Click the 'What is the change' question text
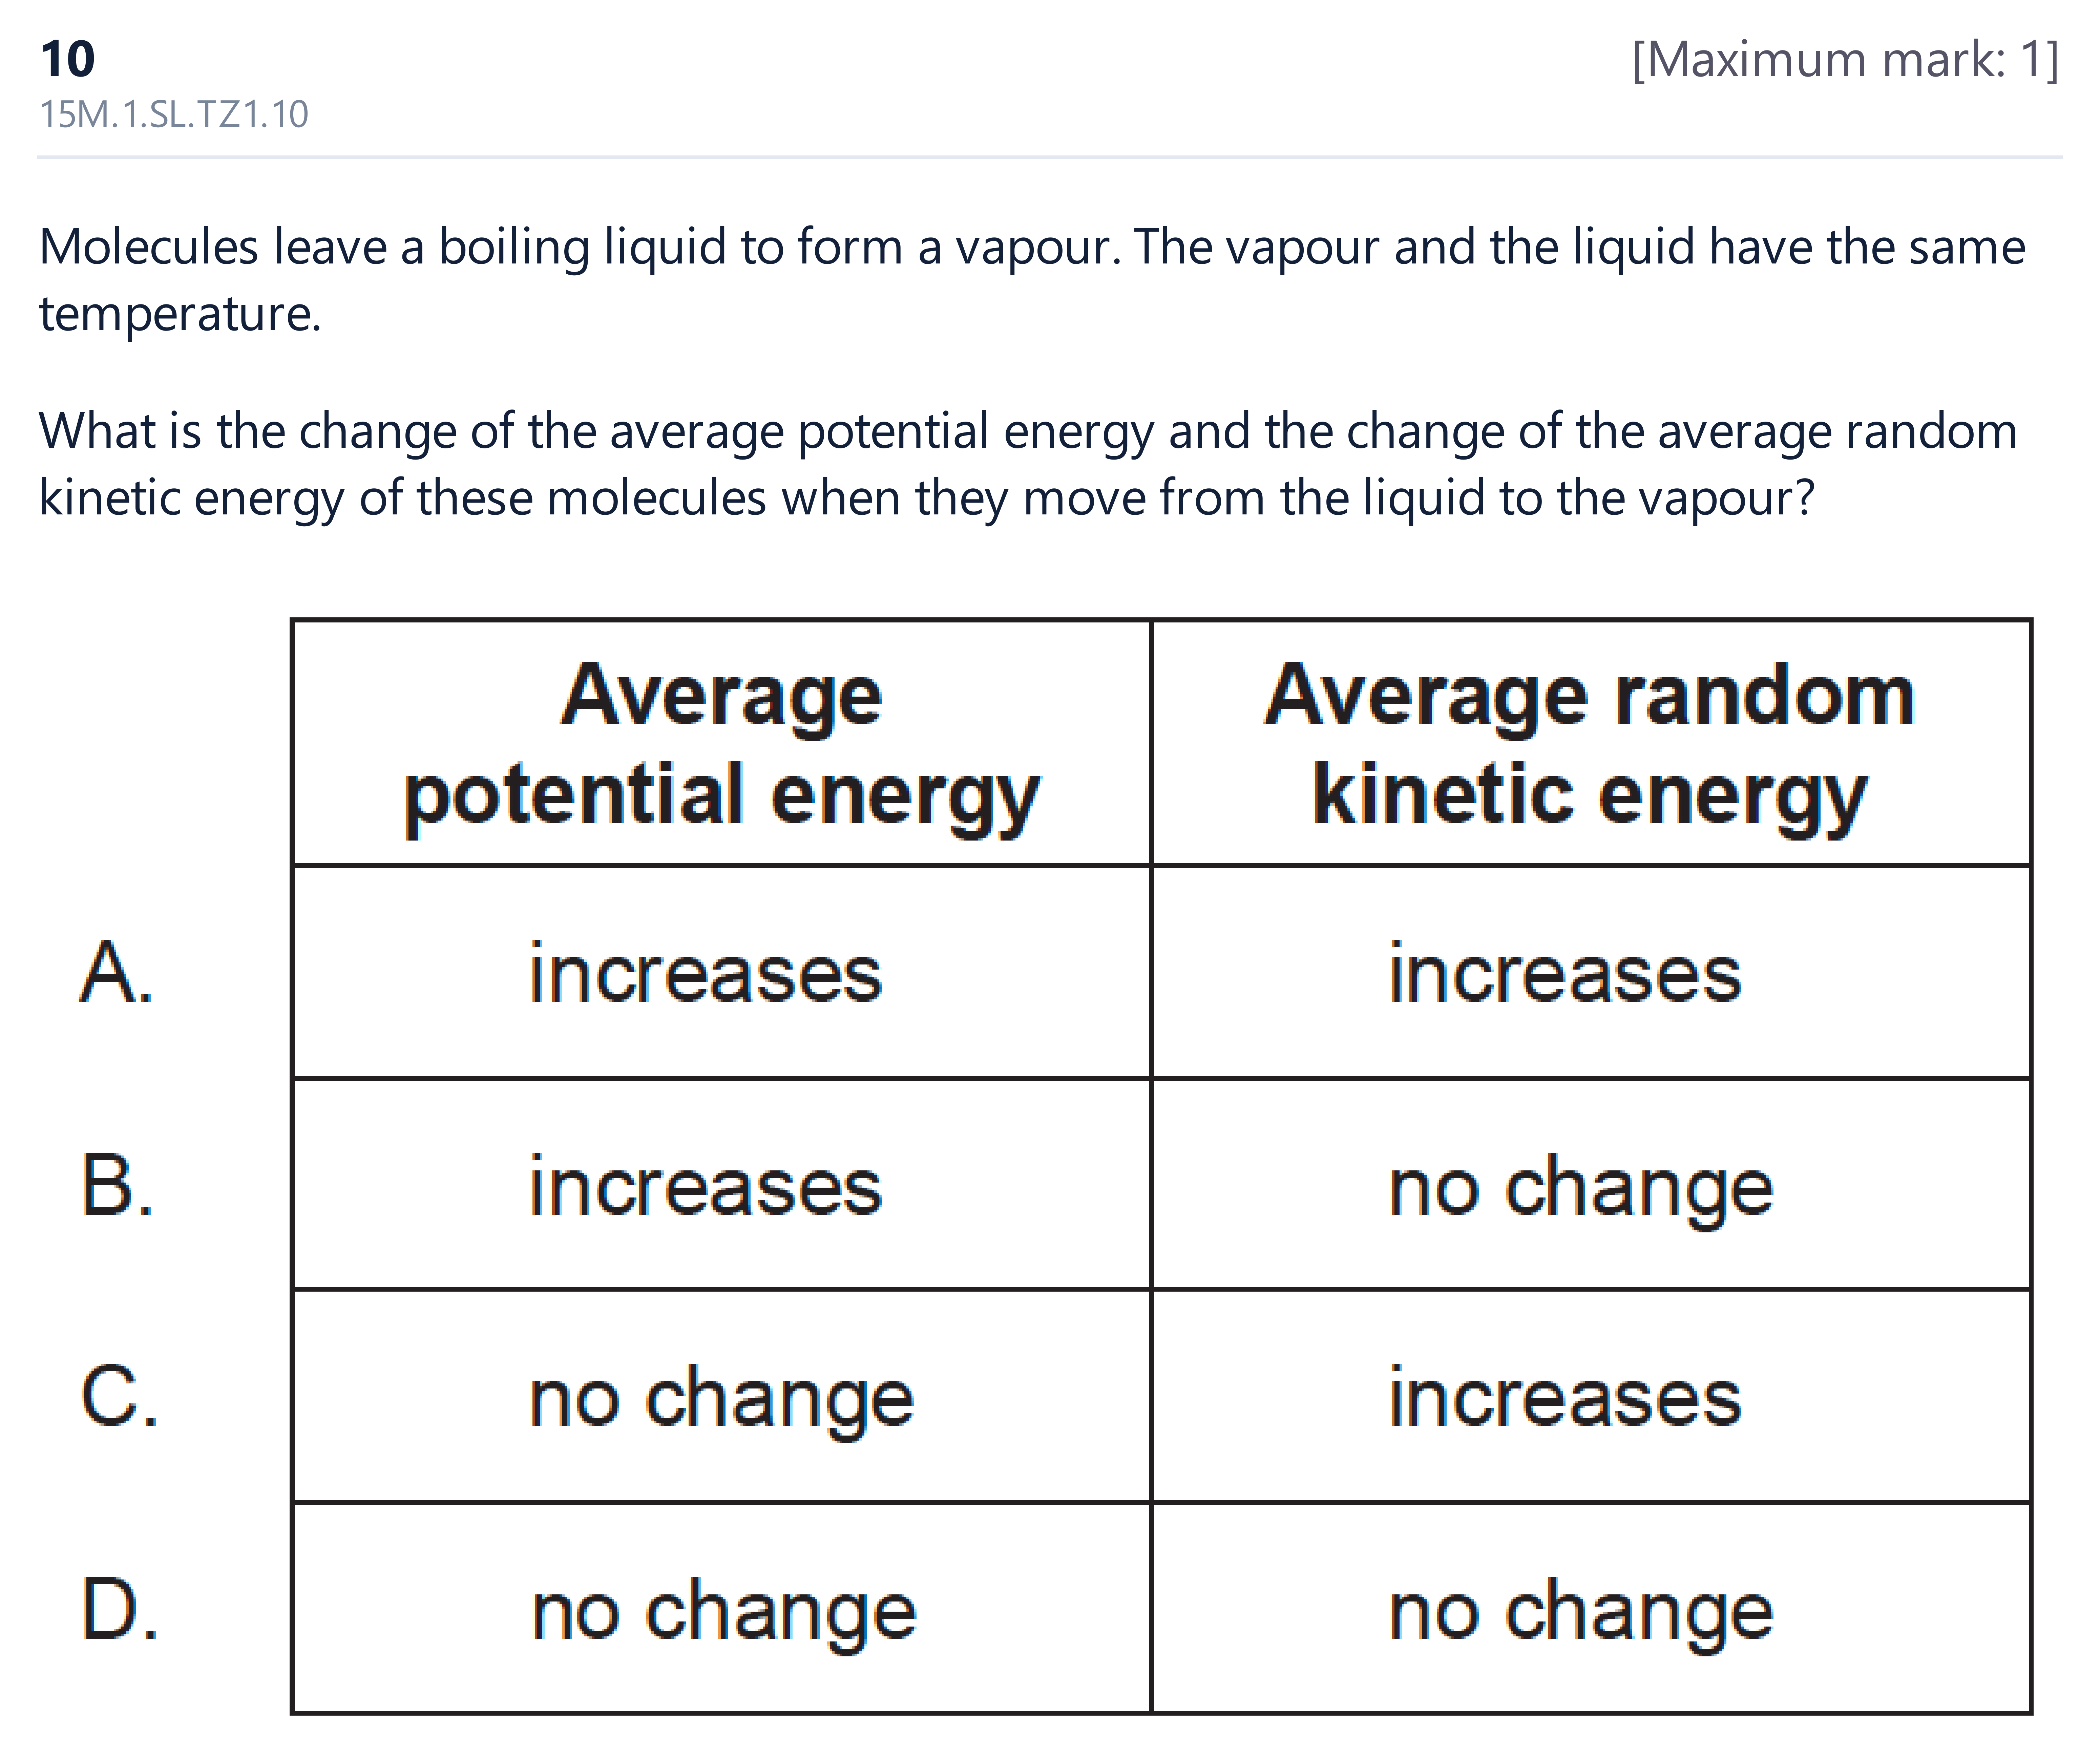The width and height of the screenshot is (2100, 1761). click(x=1028, y=465)
